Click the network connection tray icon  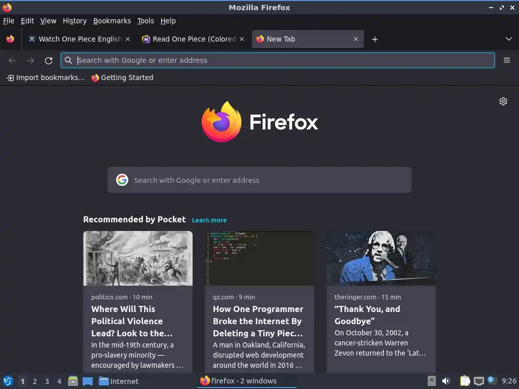click(x=478, y=381)
